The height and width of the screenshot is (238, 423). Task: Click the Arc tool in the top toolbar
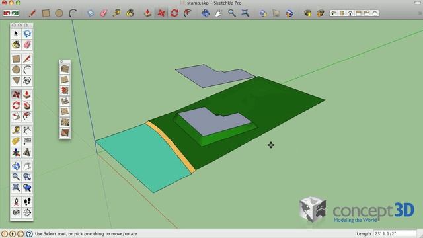coord(72,13)
